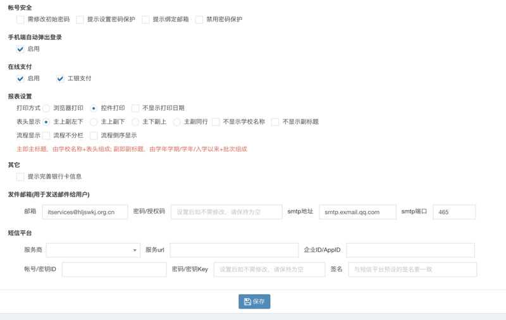This screenshot has height=320, width=506.
Task: Uncheck 启用 under 手机端自动弹出登录
Action: (x=21, y=49)
